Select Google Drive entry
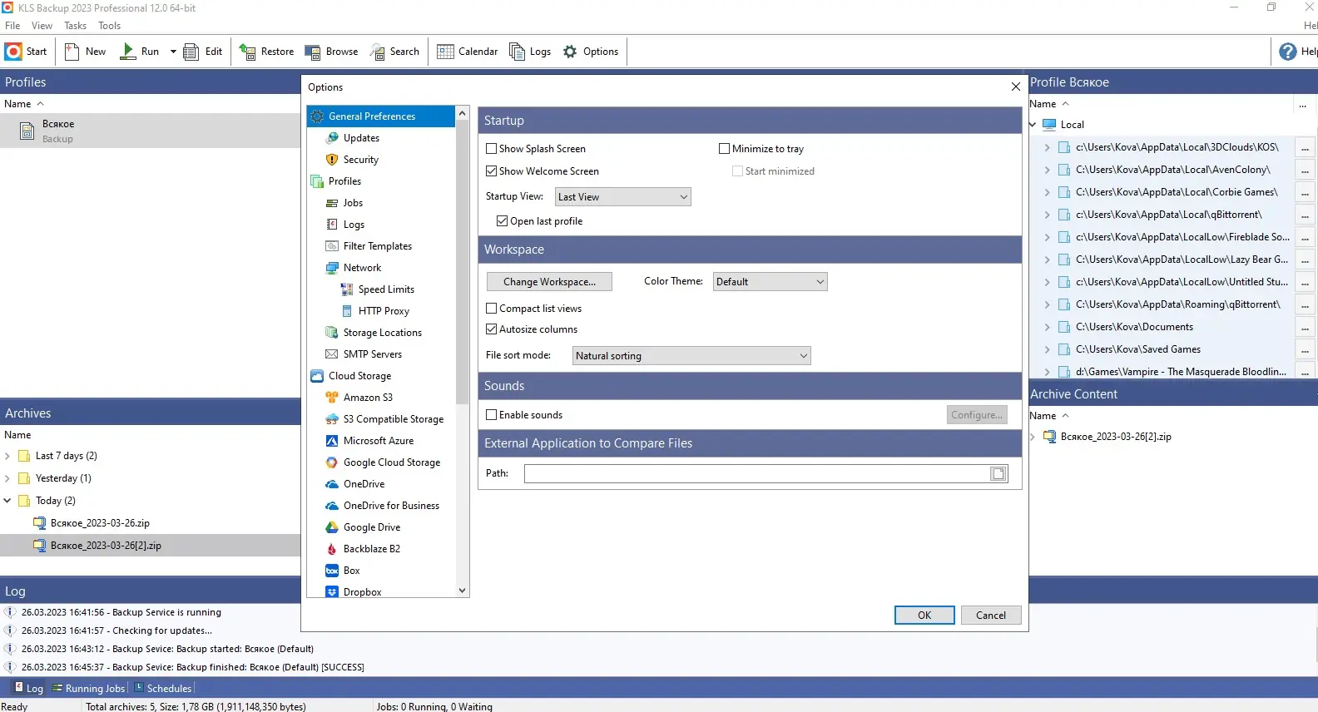1318x712 pixels. pyautogui.click(x=371, y=527)
